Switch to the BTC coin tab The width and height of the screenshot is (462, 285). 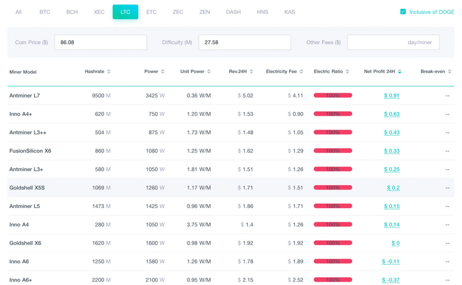[45, 12]
